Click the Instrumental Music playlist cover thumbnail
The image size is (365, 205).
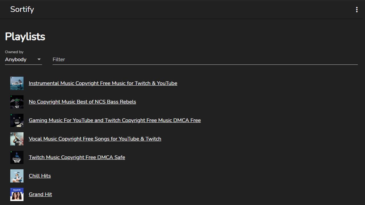point(17,83)
